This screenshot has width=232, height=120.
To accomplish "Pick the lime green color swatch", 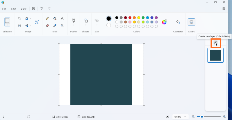I will (x=143, y=22).
